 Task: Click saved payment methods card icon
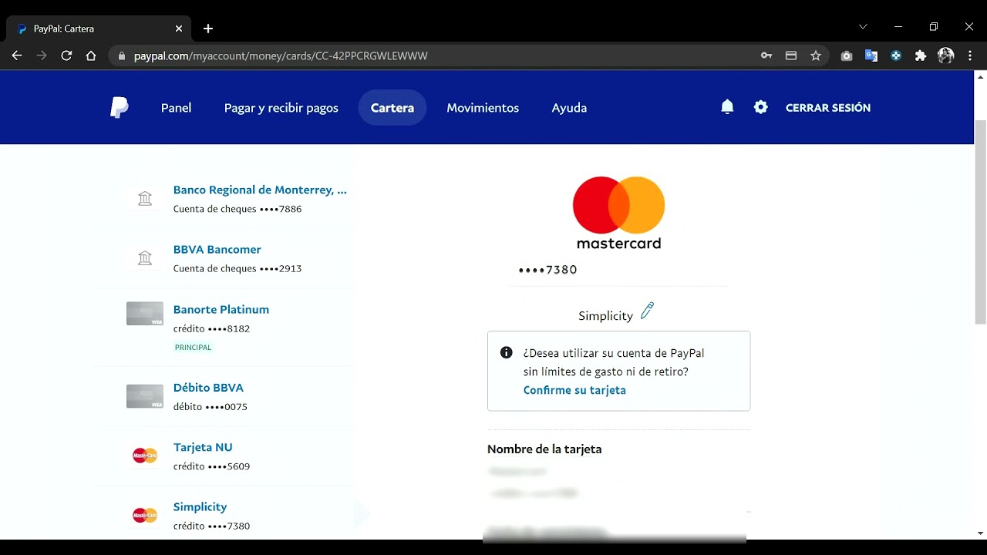coord(791,55)
